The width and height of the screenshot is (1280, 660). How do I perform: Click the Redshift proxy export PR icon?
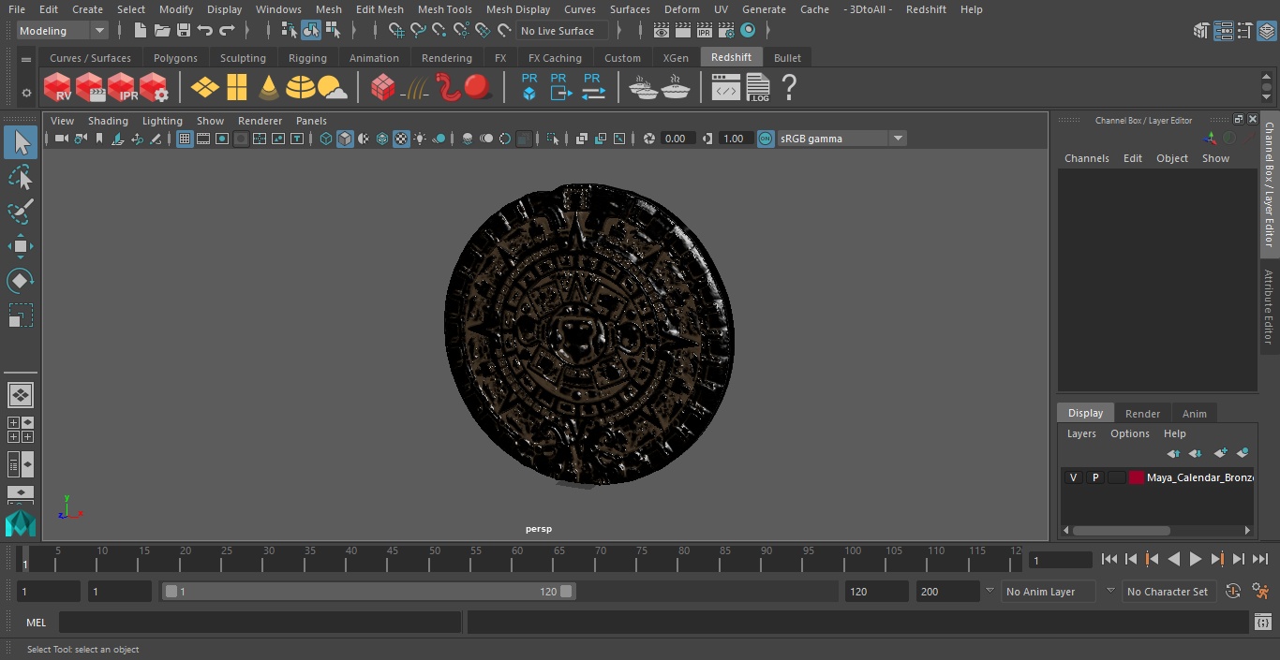[560, 88]
